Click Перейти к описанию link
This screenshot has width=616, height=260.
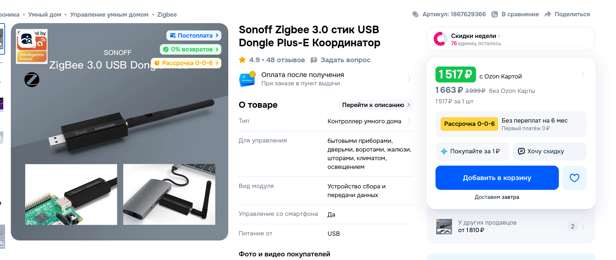point(376,105)
